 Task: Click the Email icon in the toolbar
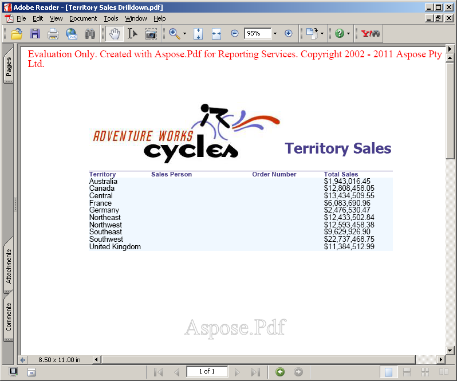click(x=72, y=34)
